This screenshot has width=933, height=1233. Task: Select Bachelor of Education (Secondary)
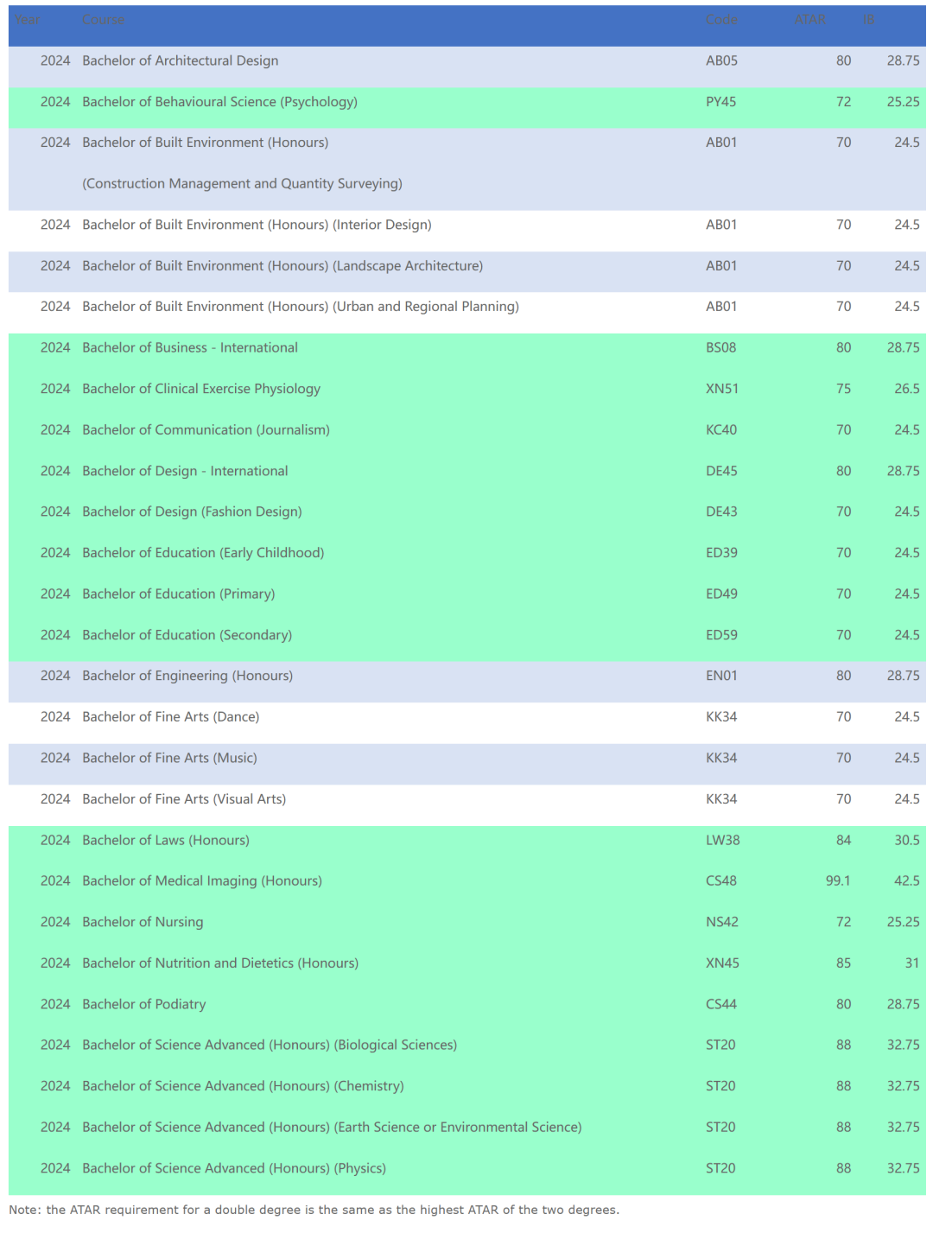(187, 635)
